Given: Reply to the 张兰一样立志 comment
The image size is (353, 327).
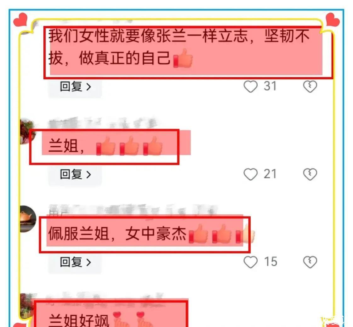Looking at the screenshot, I should click(75, 87).
